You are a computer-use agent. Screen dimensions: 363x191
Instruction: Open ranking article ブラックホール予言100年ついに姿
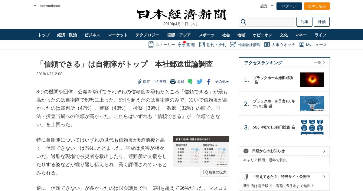coord(274,104)
